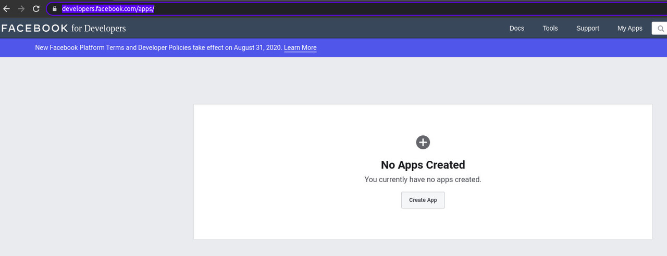The width and height of the screenshot is (667, 256).
Task: Click the 'No Apps Created' heading
Action: [423, 165]
